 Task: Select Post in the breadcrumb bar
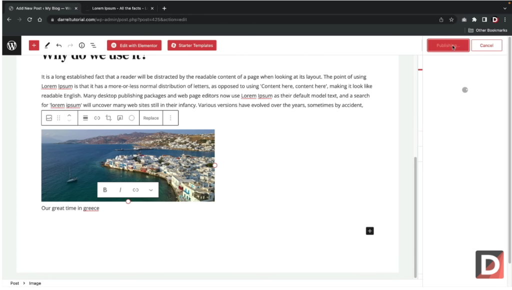click(x=14, y=283)
